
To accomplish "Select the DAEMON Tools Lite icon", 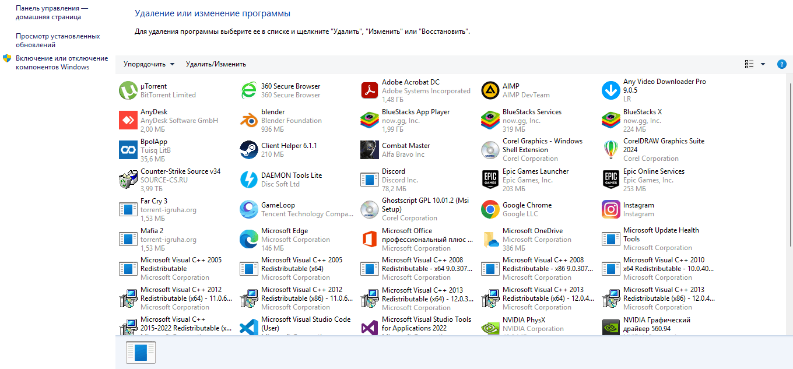I will (x=249, y=180).
